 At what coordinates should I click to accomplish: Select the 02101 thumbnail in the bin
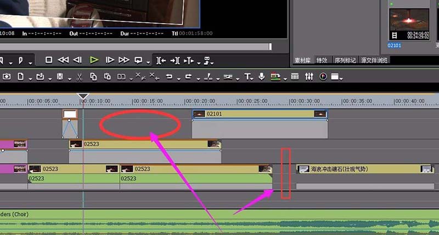(409, 25)
